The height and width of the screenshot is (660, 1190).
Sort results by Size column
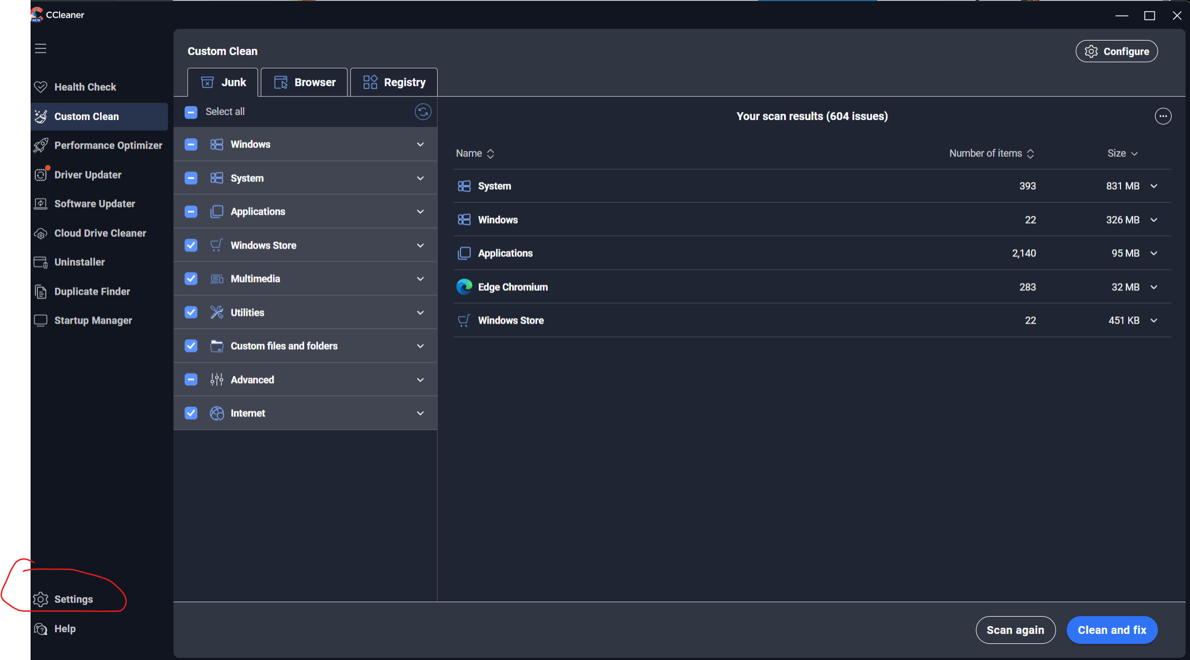pos(1122,153)
